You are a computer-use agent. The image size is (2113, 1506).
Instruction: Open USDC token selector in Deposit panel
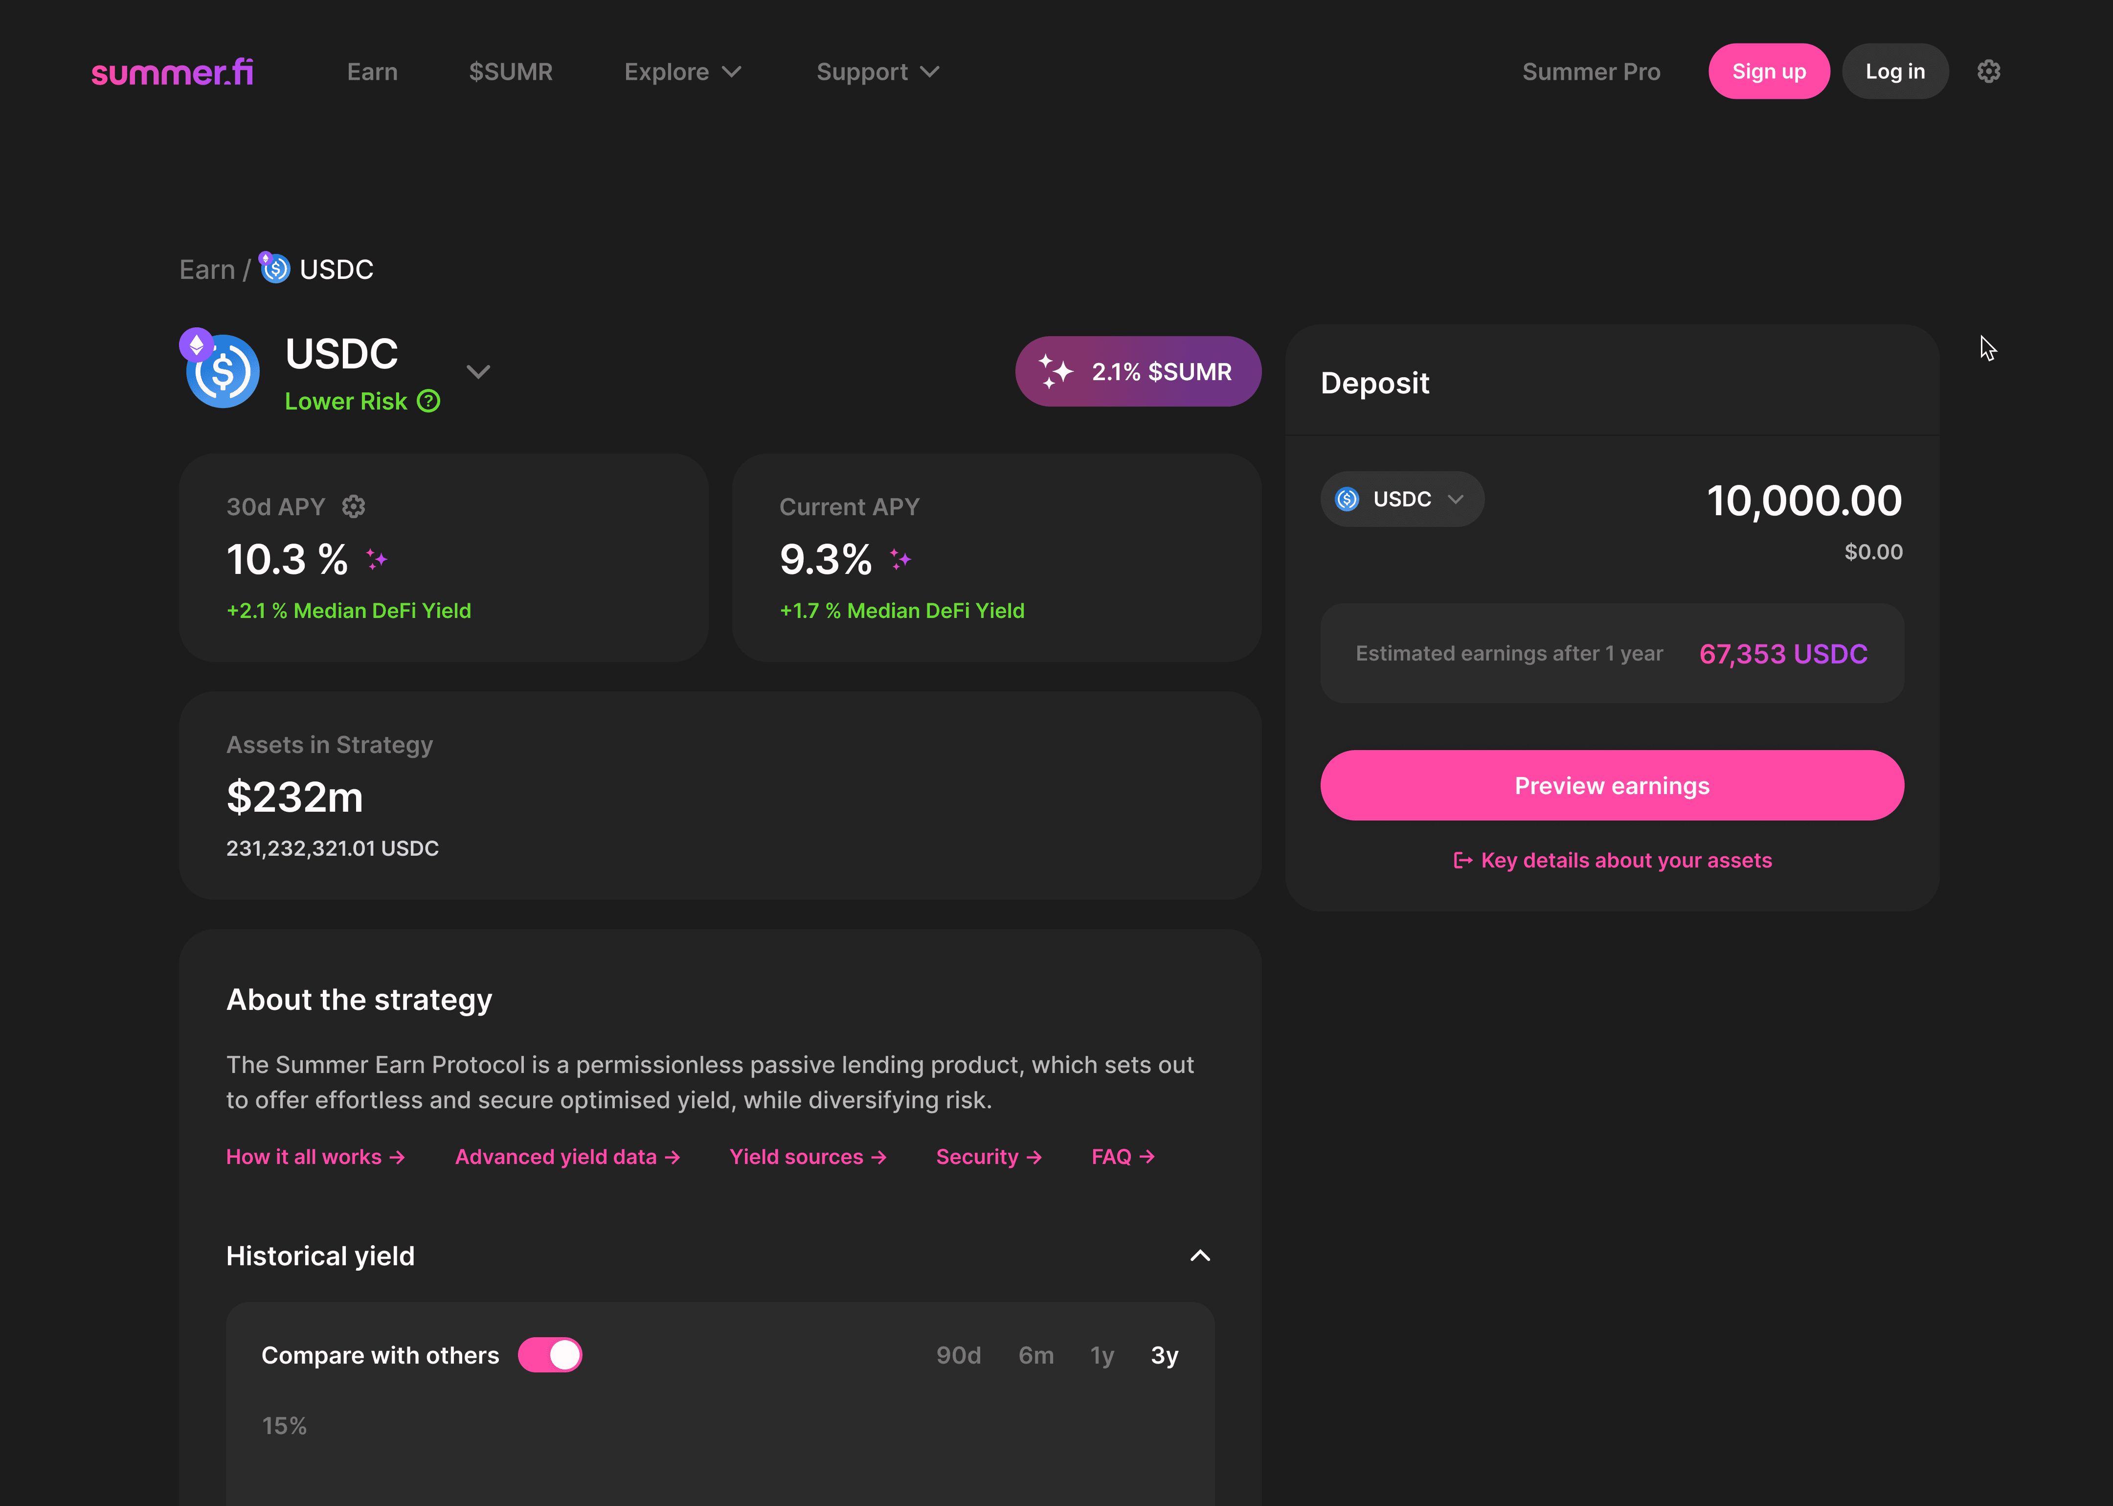1401,499
